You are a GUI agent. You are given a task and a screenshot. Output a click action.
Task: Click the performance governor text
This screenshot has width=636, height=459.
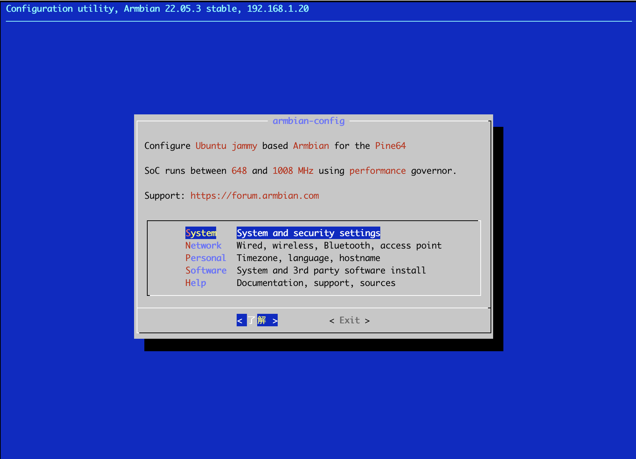coord(377,171)
